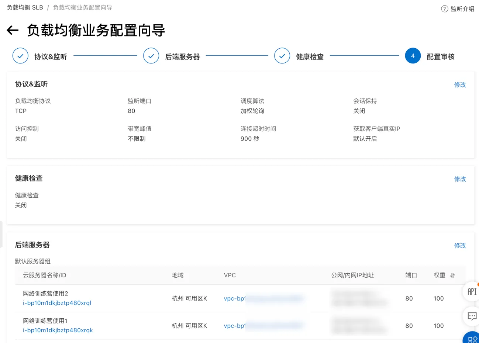Open VPC link in 网络训练营使用2 row
The width and height of the screenshot is (479, 343).
263,298
